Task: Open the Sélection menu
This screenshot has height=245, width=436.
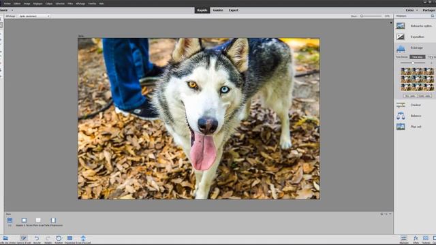Action: coord(60,3)
